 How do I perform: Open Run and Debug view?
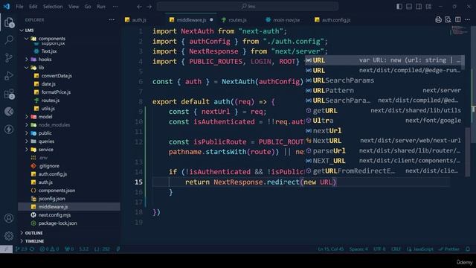(9, 76)
